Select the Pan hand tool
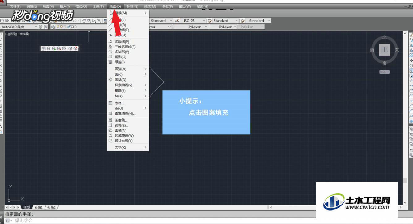This screenshot has width=413, height=224. tap(84, 21)
